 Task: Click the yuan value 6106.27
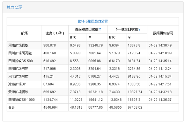tap(95, 76)
